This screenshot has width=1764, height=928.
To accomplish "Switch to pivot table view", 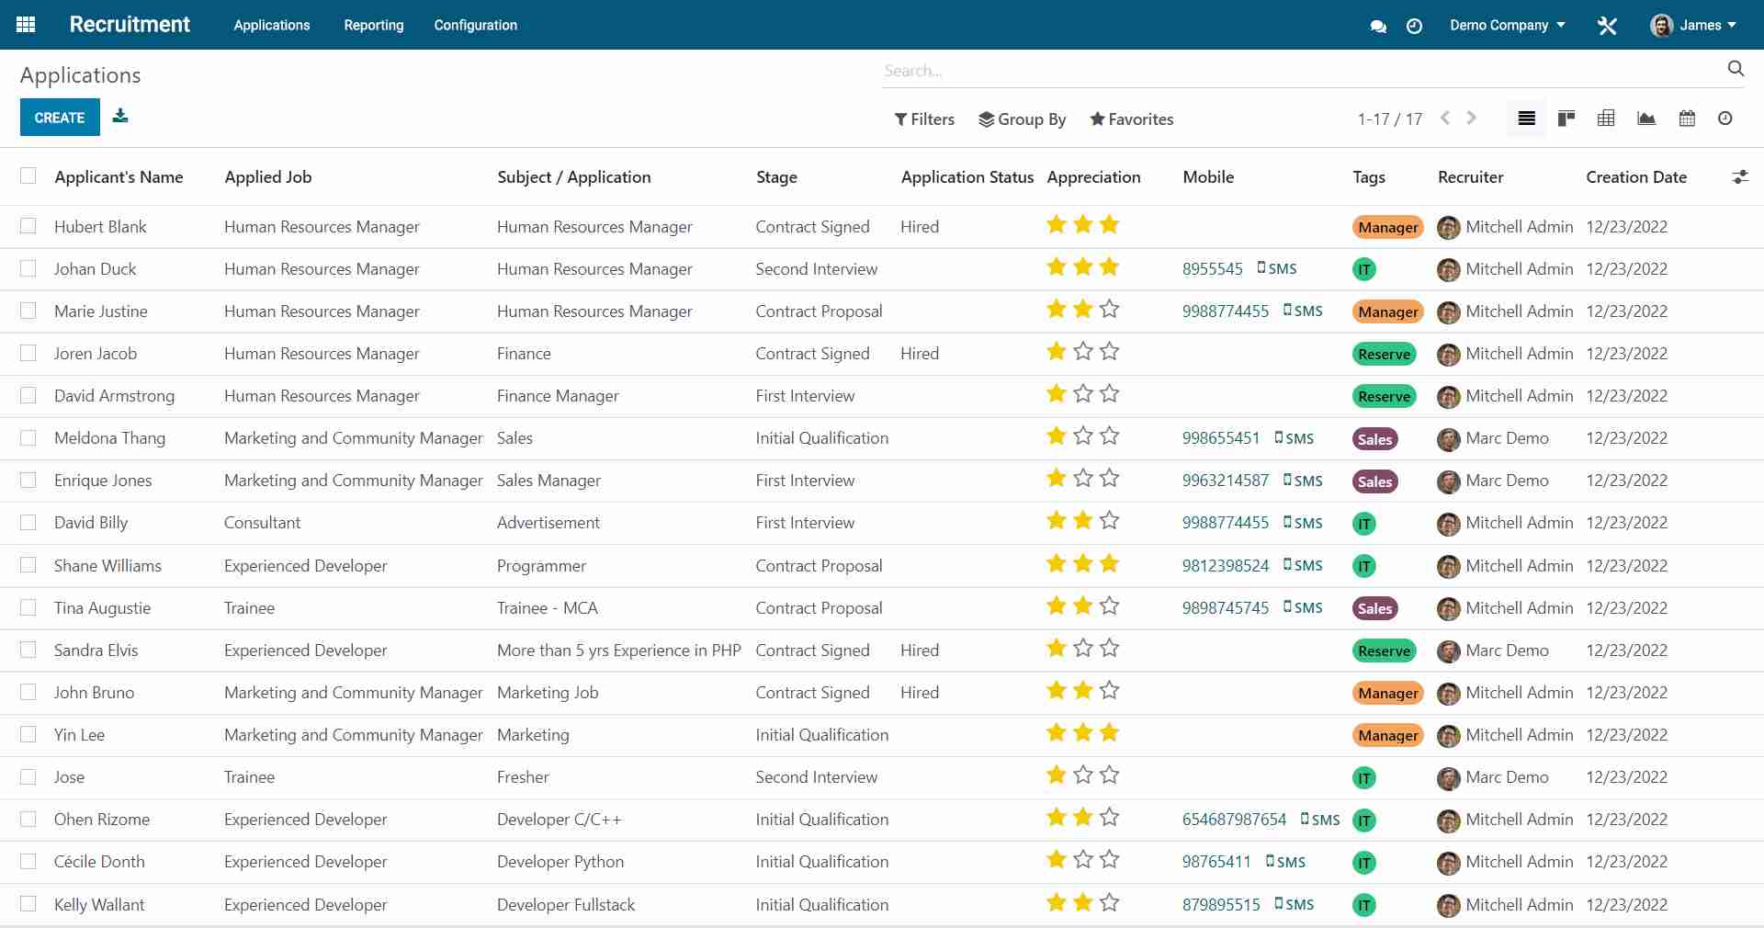I will coord(1606,118).
